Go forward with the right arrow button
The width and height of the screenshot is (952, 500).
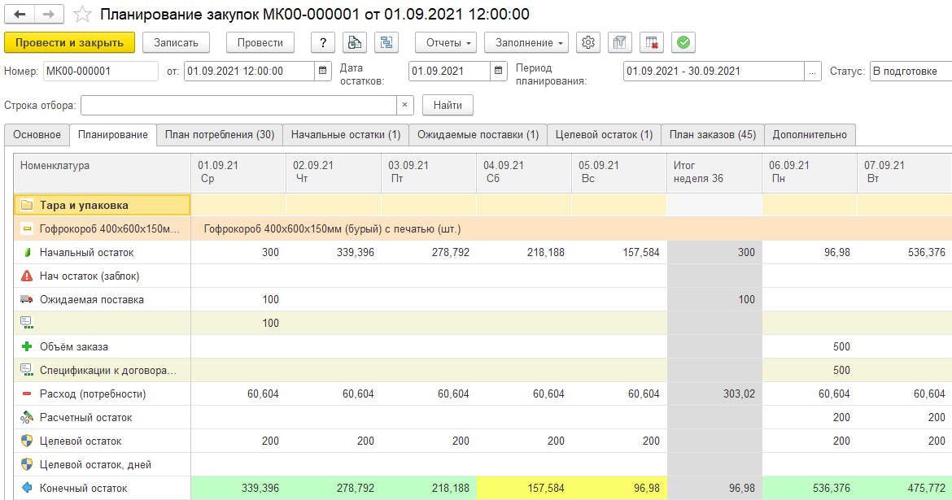[49, 14]
